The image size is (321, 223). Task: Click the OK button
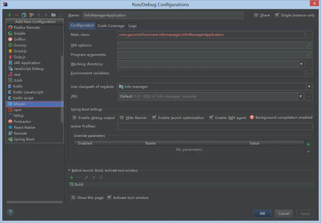tap(262, 214)
